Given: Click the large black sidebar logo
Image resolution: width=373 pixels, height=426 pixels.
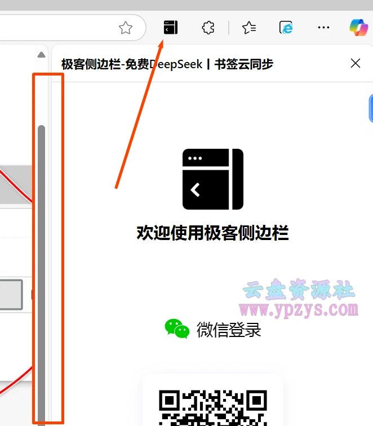Looking at the screenshot, I should [x=212, y=179].
